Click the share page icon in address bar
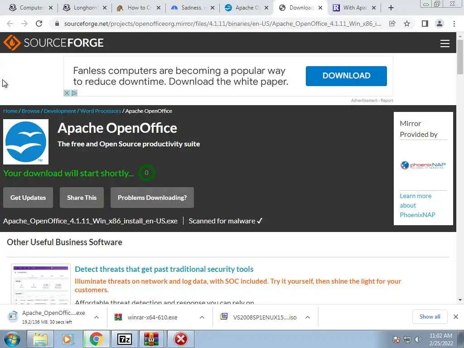This screenshot has width=464, height=348. [x=392, y=24]
